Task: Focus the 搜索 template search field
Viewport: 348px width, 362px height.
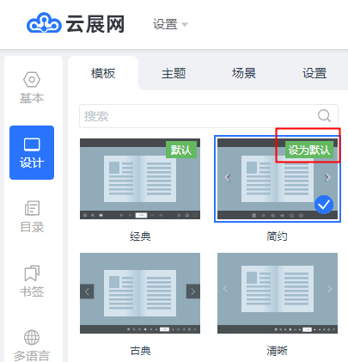Action: coord(209,116)
